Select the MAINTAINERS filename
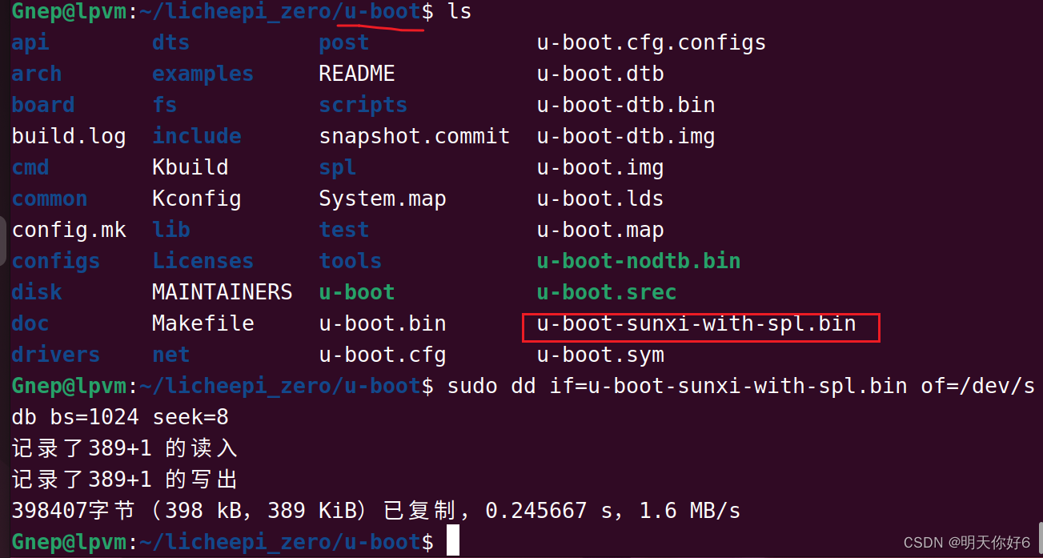Viewport: 1043px width, 558px height. 222,291
